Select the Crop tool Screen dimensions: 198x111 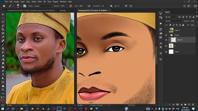[3, 30]
